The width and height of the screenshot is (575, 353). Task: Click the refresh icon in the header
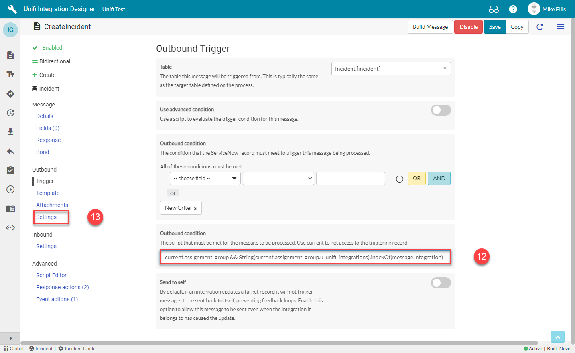click(x=540, y=27)
